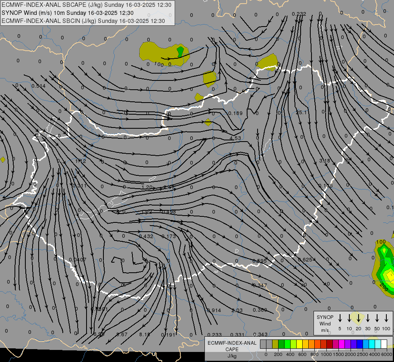Click the map value '0.173'
394x362 pixels.
[169, 236]
